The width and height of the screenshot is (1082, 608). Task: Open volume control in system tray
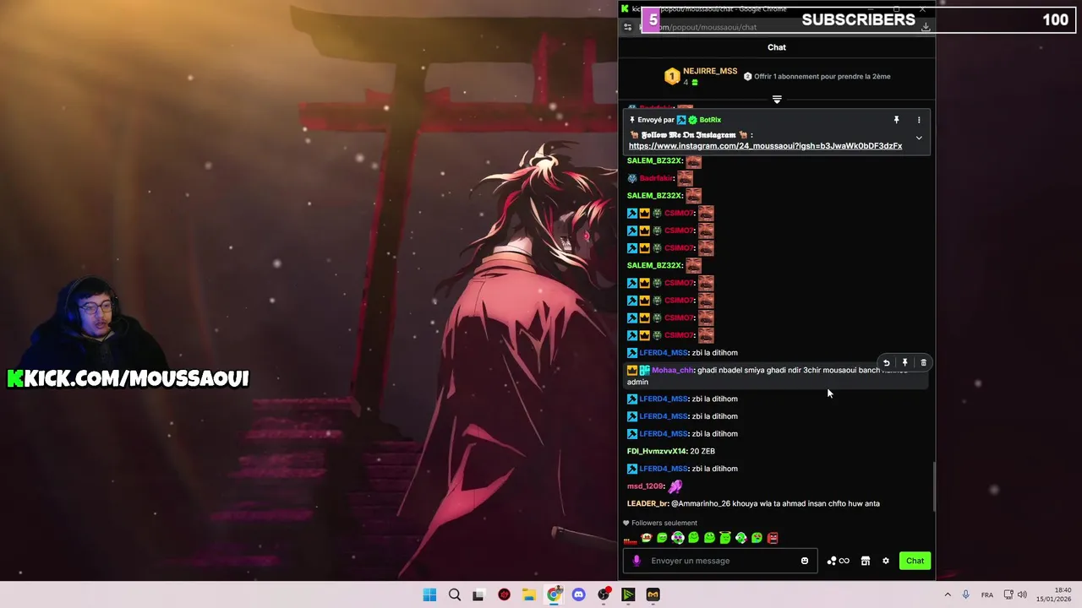[x=1022, y=594]
